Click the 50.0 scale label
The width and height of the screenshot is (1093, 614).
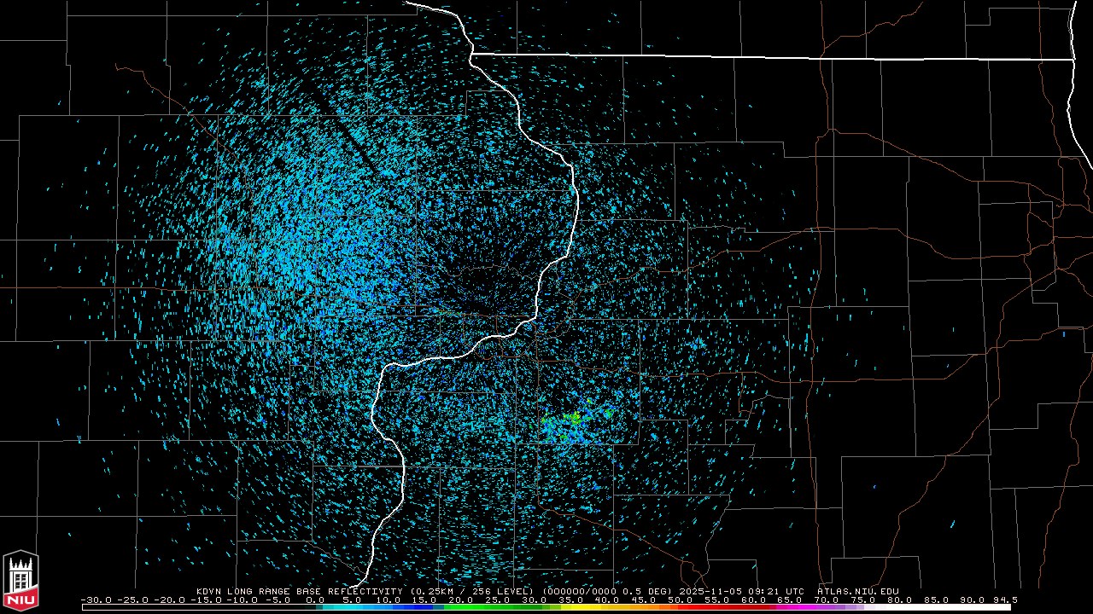point(680,600)
